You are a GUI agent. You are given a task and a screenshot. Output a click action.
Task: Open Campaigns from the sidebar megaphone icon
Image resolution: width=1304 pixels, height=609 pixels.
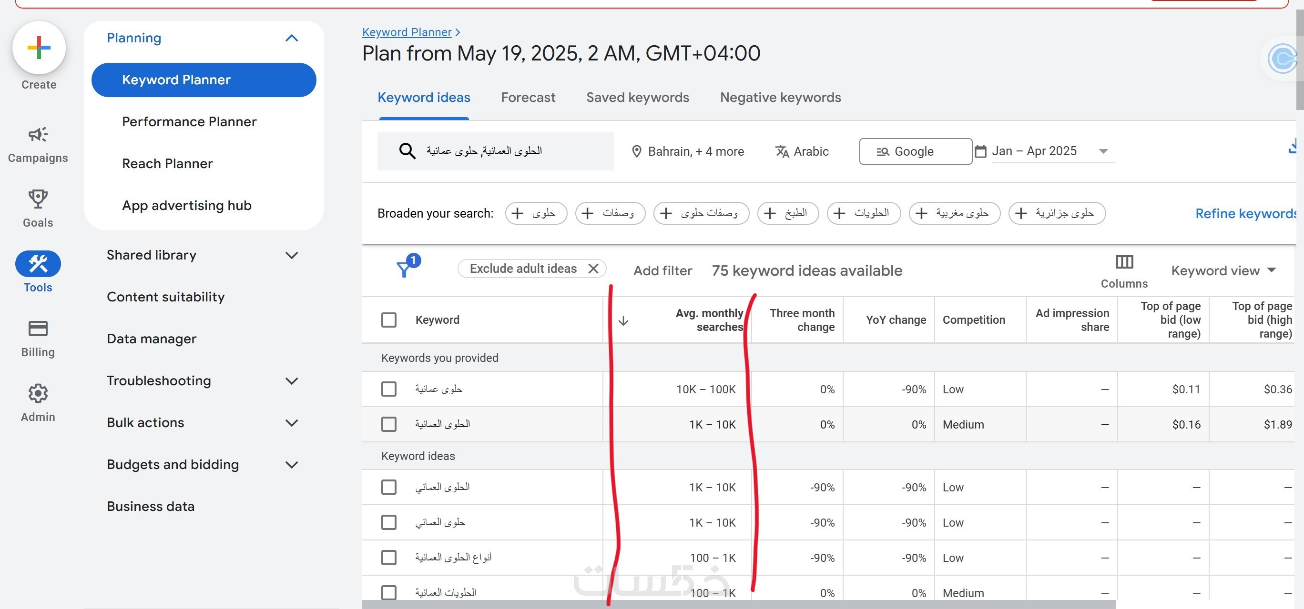click(x=38, y=135)
